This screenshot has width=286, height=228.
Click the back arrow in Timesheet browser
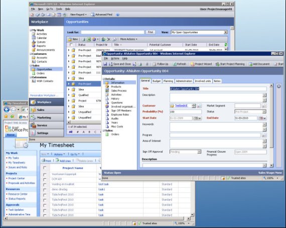coord(7,109)
